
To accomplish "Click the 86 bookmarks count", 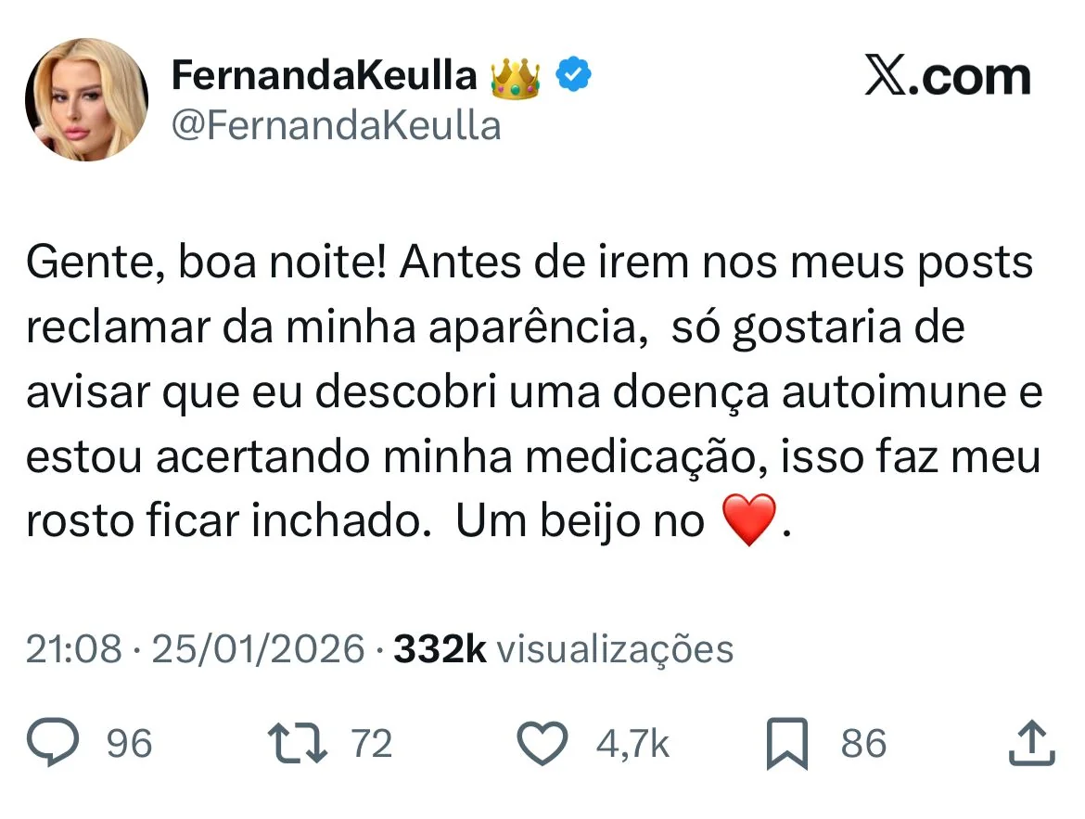I will tap(863, 744).
